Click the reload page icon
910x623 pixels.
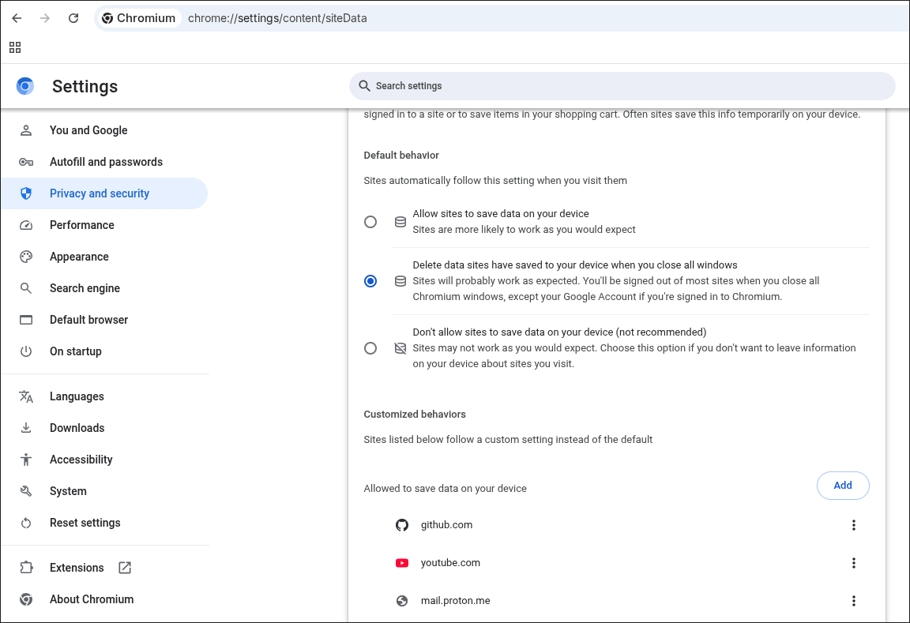pyautogui.click(x=73, y=17)
